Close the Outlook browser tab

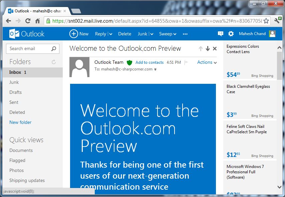click(65, 11)
